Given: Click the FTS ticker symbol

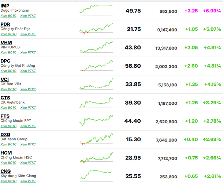Looking at the screenshot, I should tap(5, 116).
